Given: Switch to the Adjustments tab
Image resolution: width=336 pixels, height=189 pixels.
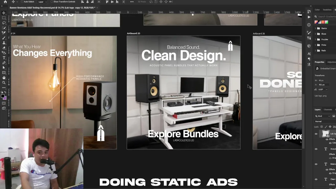Looking at the screenshot, I should click(x=331, y=62).
